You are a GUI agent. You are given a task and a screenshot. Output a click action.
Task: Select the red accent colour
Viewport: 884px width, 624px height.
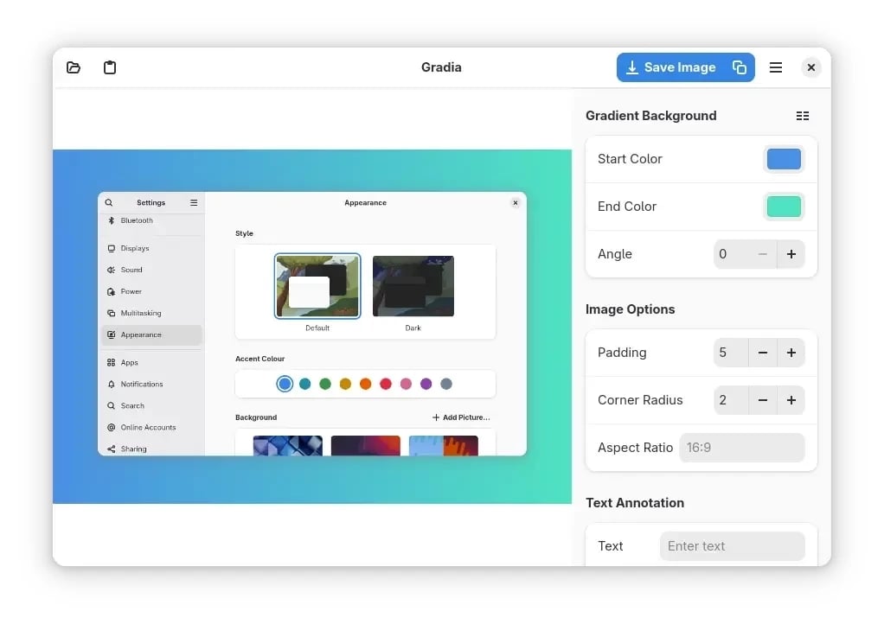[x=386, y=384]
